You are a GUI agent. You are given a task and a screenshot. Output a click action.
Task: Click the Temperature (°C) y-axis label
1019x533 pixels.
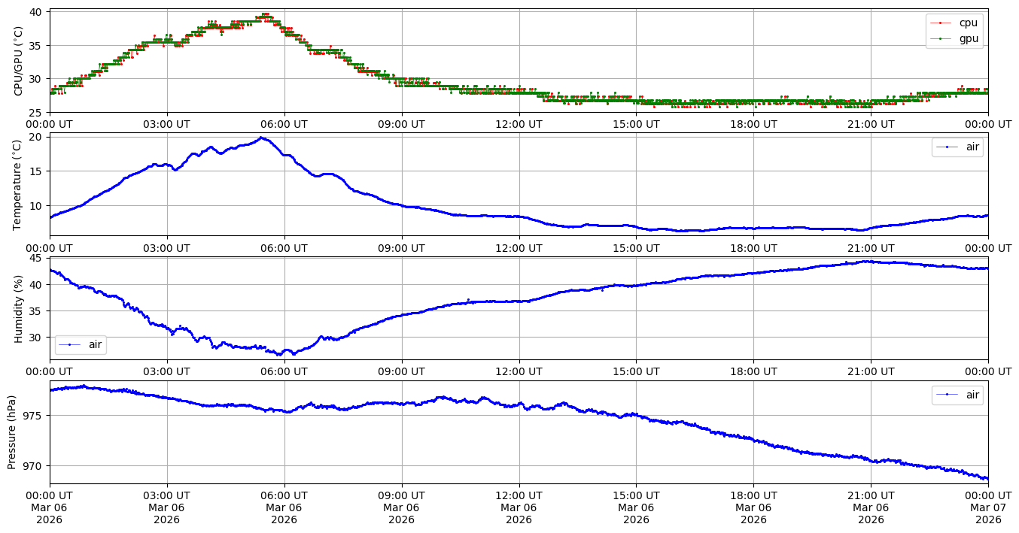[x=19, y=184]
